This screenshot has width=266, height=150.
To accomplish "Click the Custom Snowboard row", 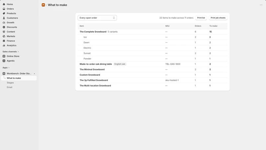I will pyautogui.click(x=153, y=75).
